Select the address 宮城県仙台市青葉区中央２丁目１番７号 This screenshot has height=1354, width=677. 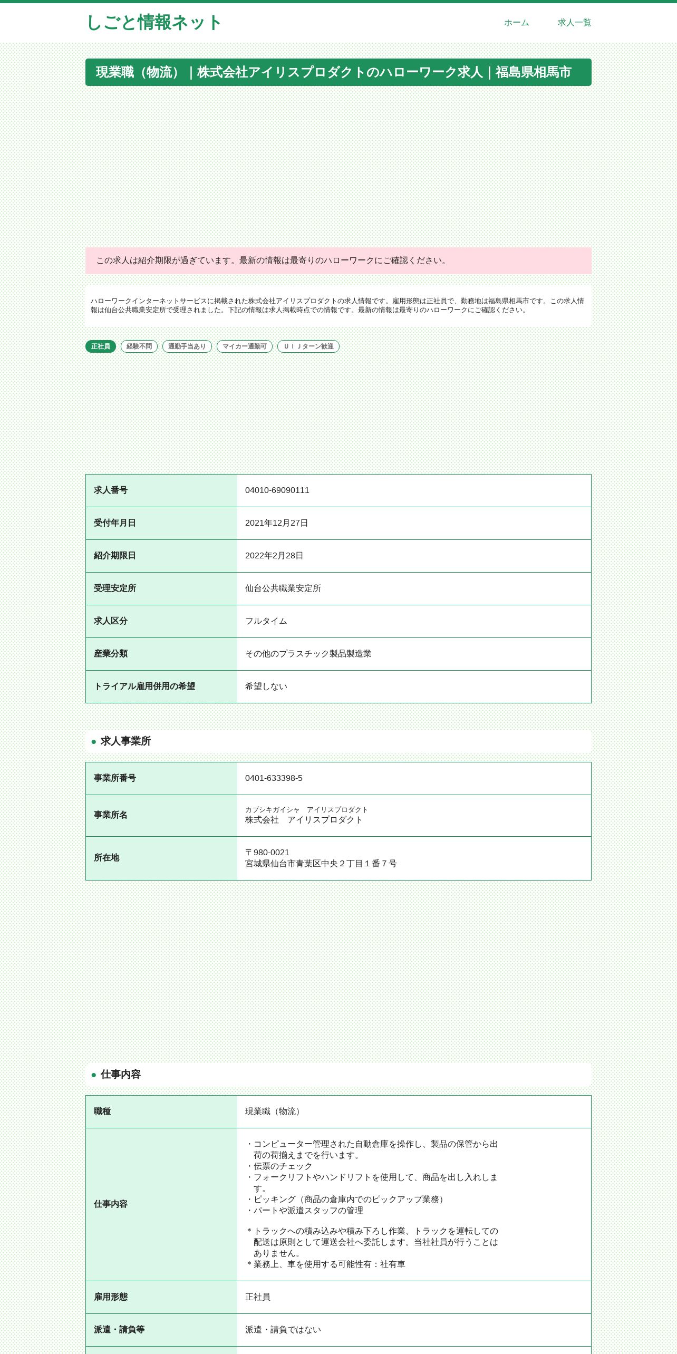tap(321, 864)
